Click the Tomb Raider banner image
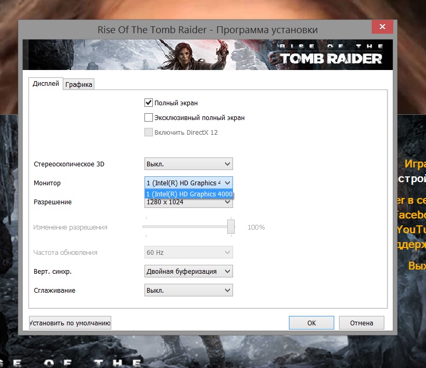The height and width of the screenshot is (368, 426). coord(208,55)
